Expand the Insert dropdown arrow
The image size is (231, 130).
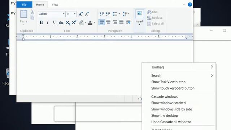(x=139, y=25)
